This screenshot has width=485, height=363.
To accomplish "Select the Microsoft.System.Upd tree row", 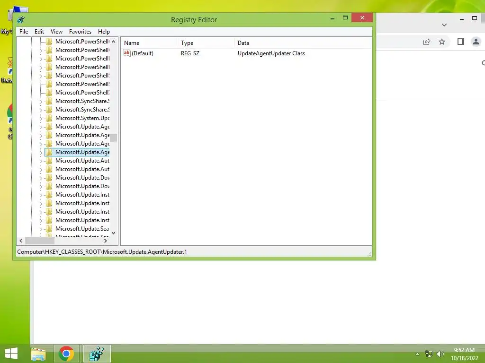I will (x=82, y=118).
